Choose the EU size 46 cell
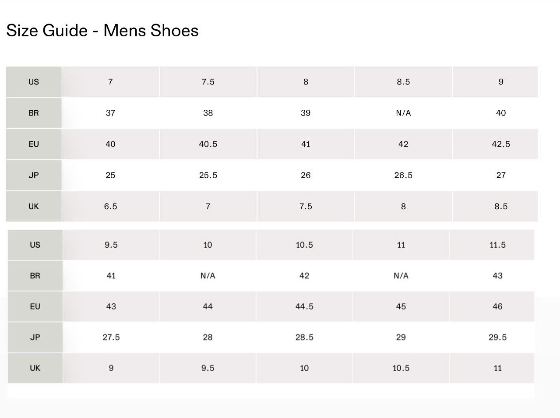 tap(497, 306)
